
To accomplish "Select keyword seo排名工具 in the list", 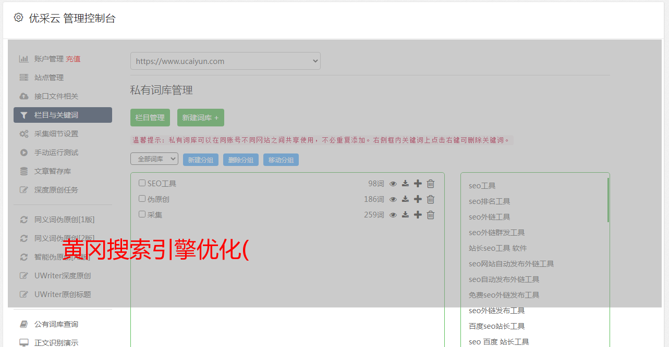I will click(489, 201).
